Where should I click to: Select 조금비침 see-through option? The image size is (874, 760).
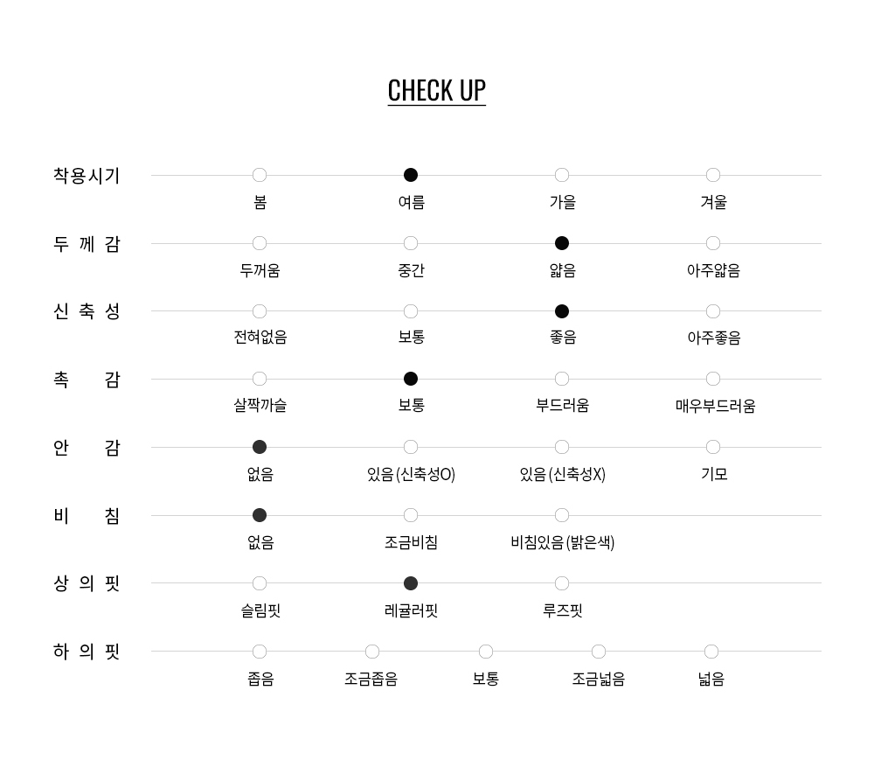411,515
